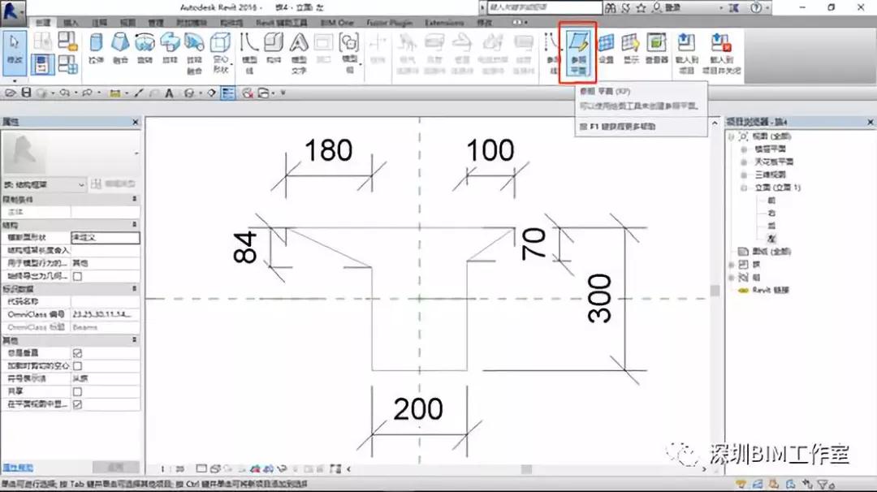
Task: Collapse the 其他 properties section
Action: (134, 340)
